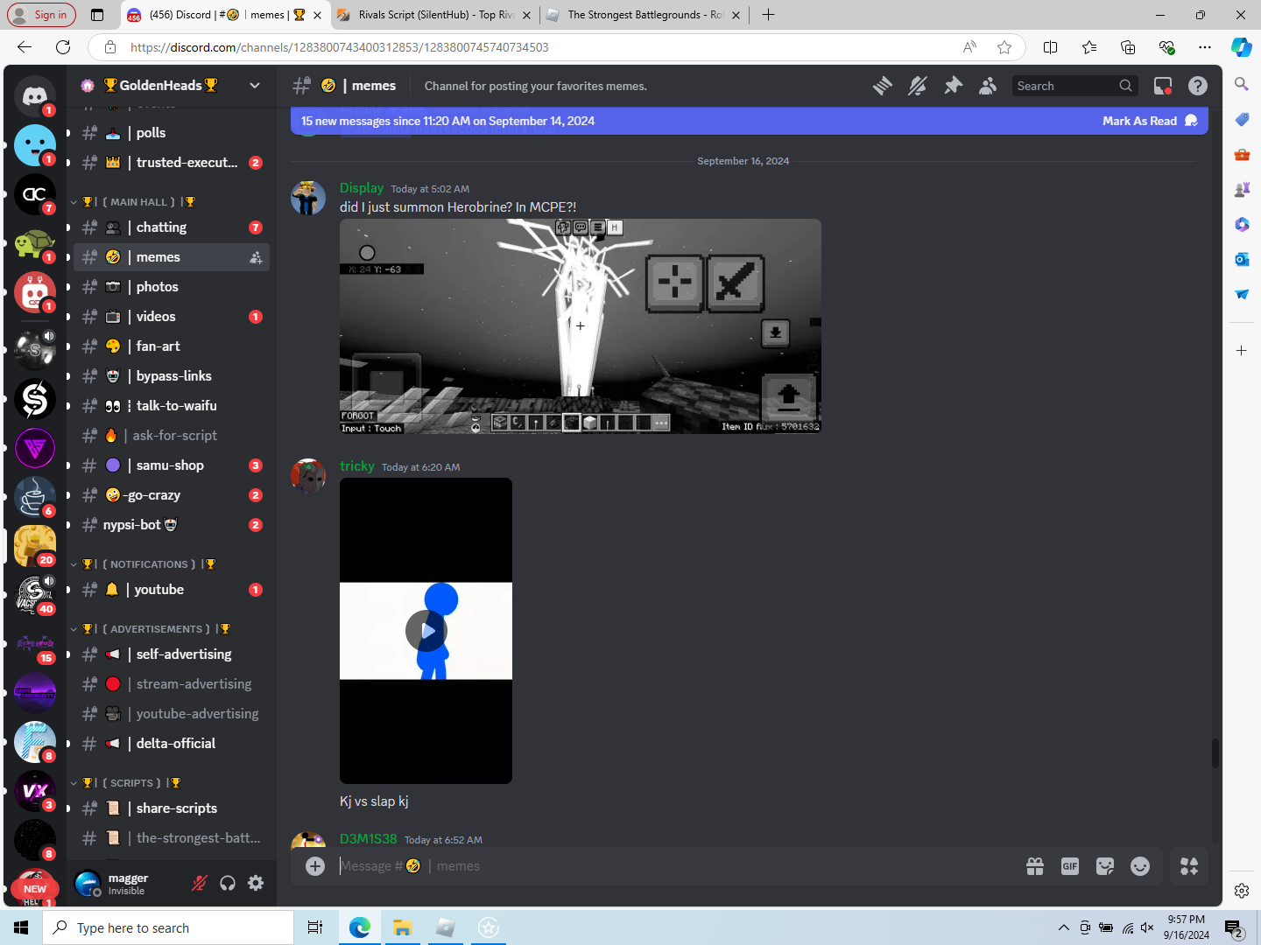Open the Discord inbox icon
This screenshot has width=1261, height=945.
click(1163, 86)
